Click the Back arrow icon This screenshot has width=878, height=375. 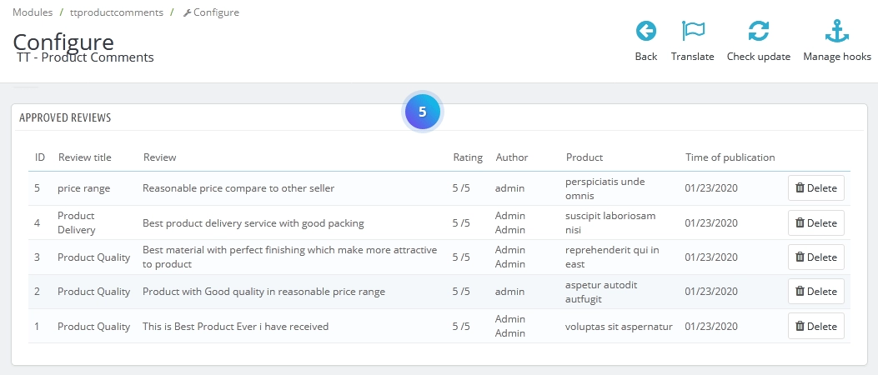click(x=645, y=32)
